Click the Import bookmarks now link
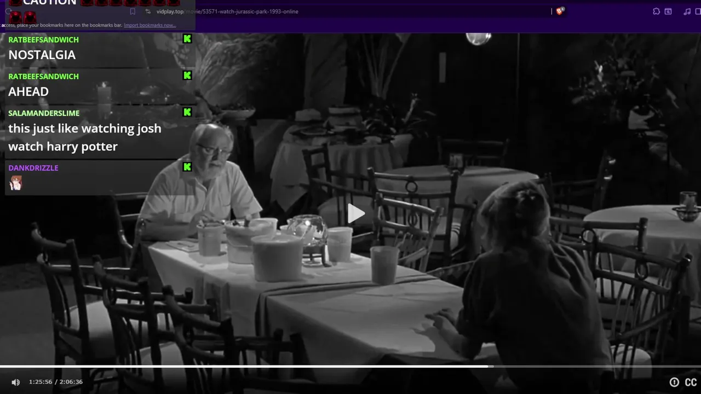701x394 pixels. click(150, 25)
